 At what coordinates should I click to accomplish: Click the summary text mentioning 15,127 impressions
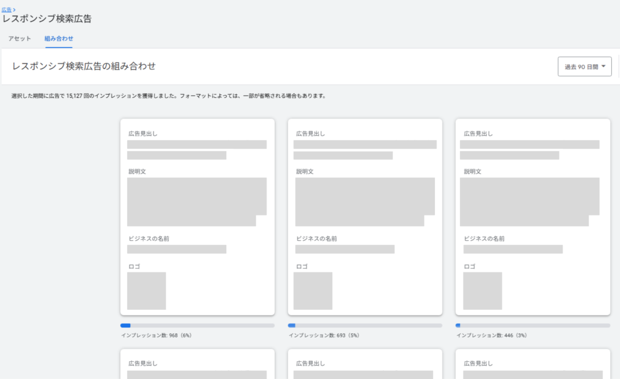(x=168, y=96)
